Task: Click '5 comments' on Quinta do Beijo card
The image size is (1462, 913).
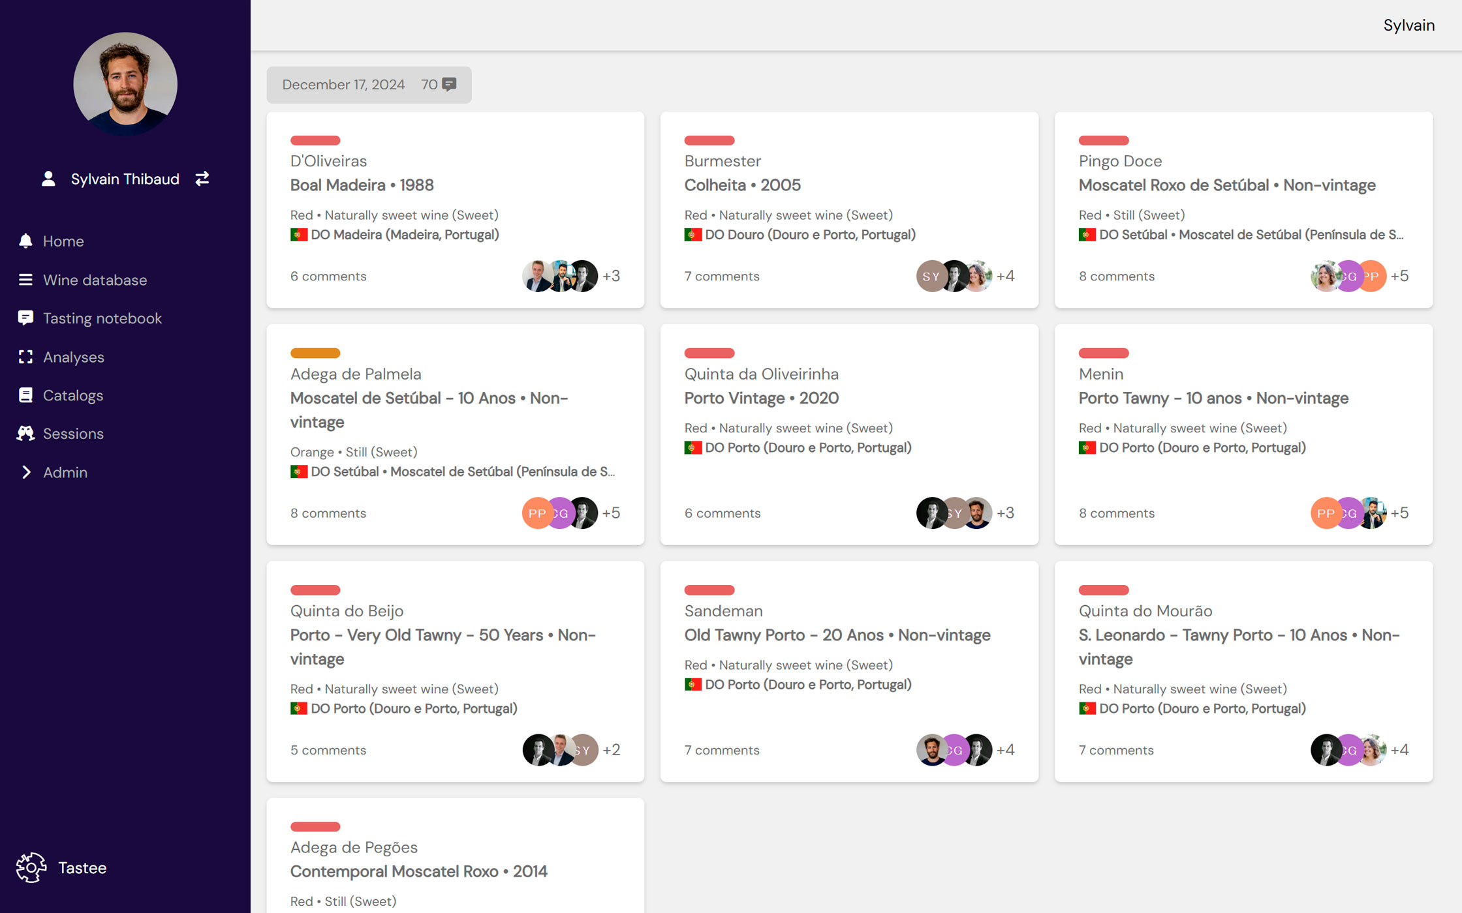Action: click(x=328, y=750)
